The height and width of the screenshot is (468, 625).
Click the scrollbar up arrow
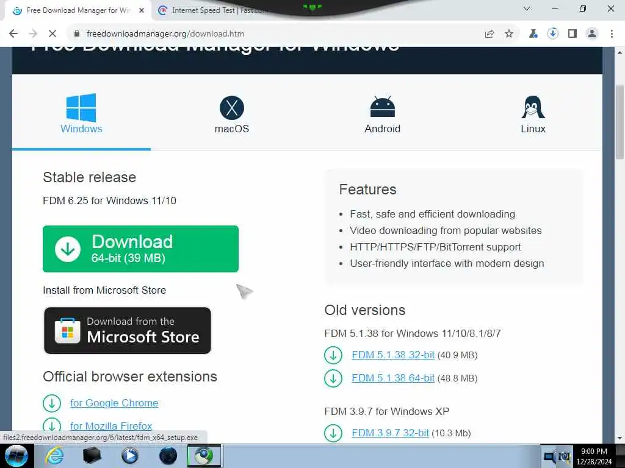(x=620, y=52)
